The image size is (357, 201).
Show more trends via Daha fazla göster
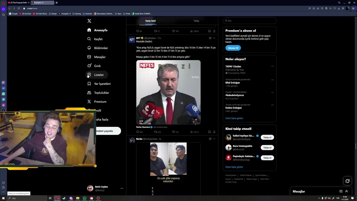(x=234, y=118)
